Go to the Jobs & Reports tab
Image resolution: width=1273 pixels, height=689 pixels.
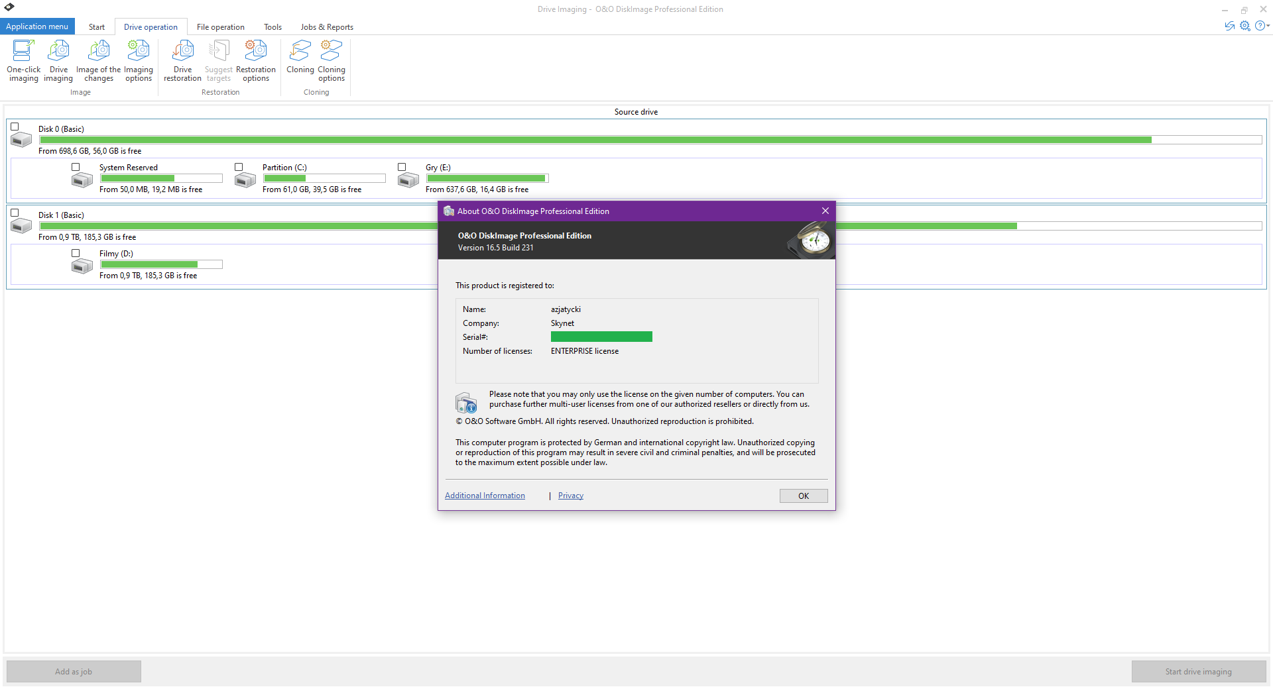(327, 27)
